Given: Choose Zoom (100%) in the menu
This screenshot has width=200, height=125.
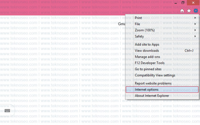Looking at the screenshot, I should click(x=162, y=30).
